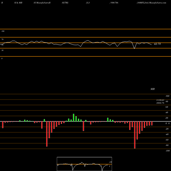This screenshot has width=171, height=171.
Task: Click the MR axis label -40
Action: 167,134
